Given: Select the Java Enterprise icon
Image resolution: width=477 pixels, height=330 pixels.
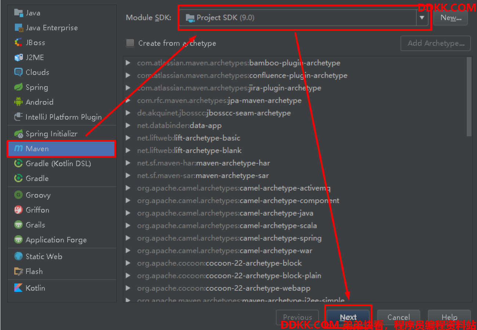Looking at the screenshot, I should (x=18, y=28).
